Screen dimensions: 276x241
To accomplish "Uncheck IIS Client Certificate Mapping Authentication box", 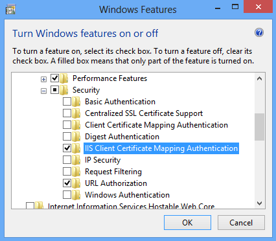I will point(67,148).
